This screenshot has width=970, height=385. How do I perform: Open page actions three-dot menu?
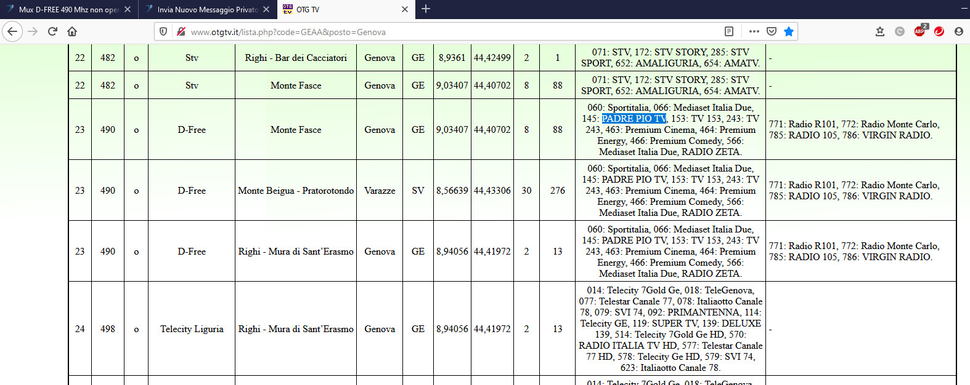coord(754,31)
